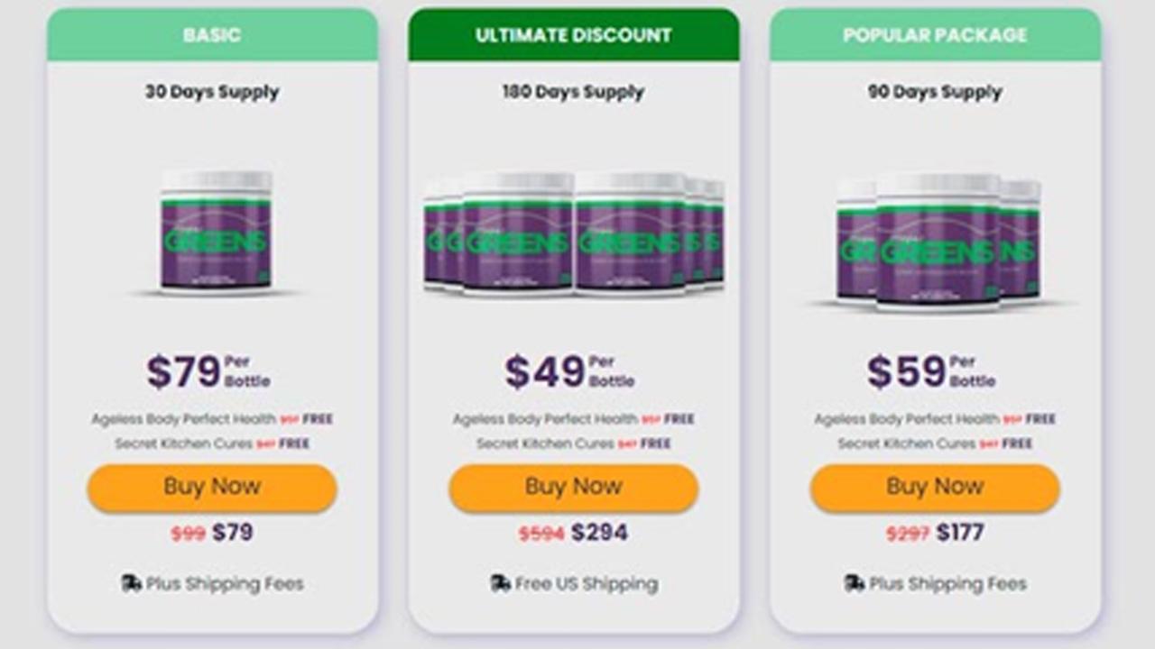Select the ULTIMATE DISCOUNT header

574,35
